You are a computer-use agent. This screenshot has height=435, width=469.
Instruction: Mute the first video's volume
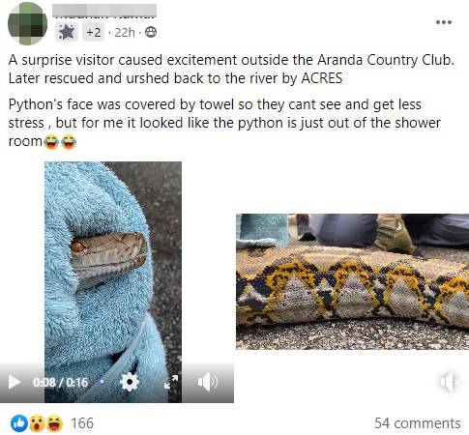point(207,382)
